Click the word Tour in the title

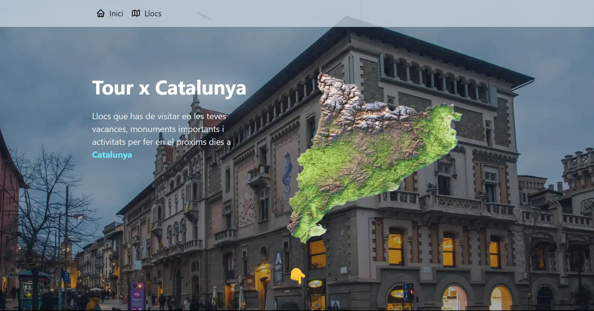[113, 88]
